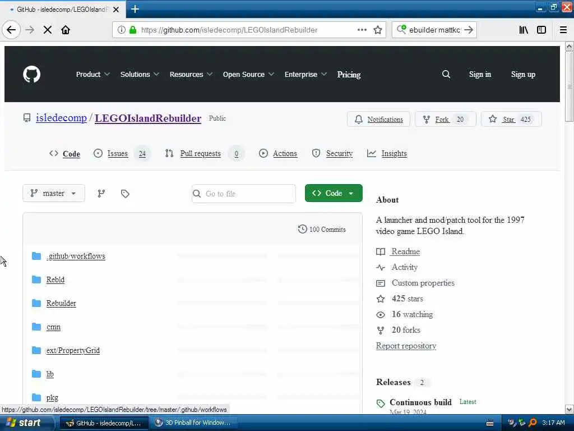574x431 pixels.
Task: Open the Activity link in About
Action: (x=405, y=267)
